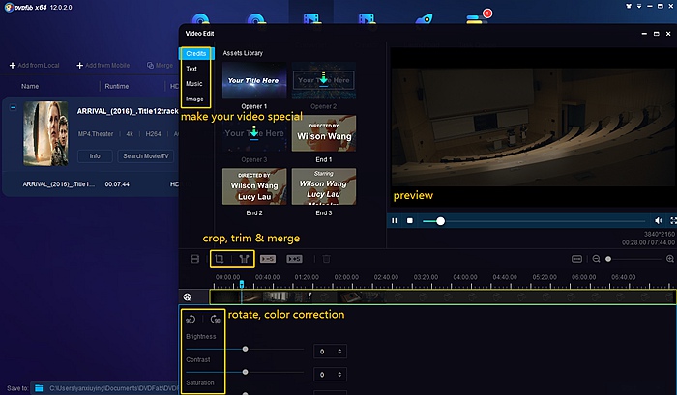Screen dimensions: 677x395
Task: Switch to the Image tab
Action: (x=194, y=99)
